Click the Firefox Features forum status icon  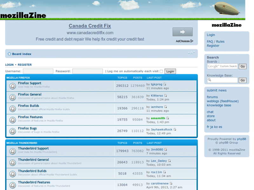pyautogui.click(x=12, y=120)
